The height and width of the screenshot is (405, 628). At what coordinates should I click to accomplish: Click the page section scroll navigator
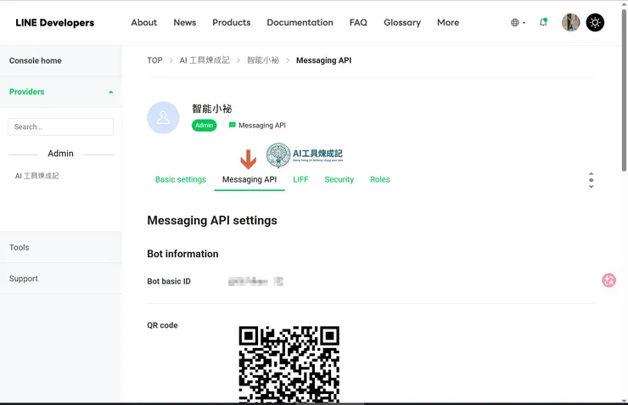coord(592,180)
